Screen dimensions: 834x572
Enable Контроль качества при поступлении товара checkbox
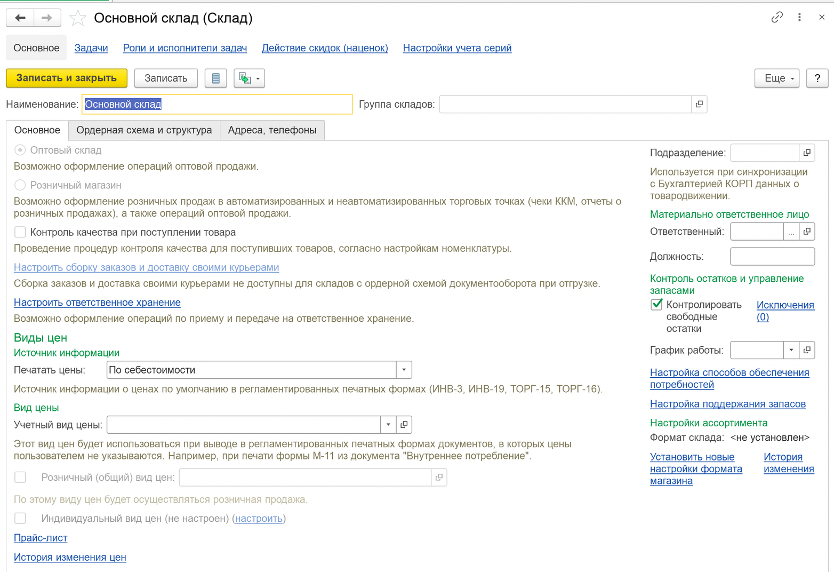(x=20, y=232)
